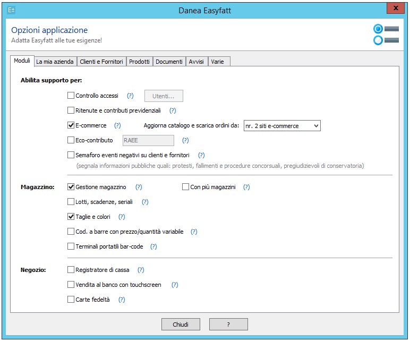Select the Documenti tab
This screenshot has height=341, width=410.
tap(169, 62)
